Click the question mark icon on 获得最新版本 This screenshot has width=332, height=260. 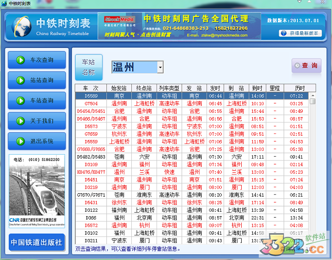pyautogui.click(x=284, y=33)
